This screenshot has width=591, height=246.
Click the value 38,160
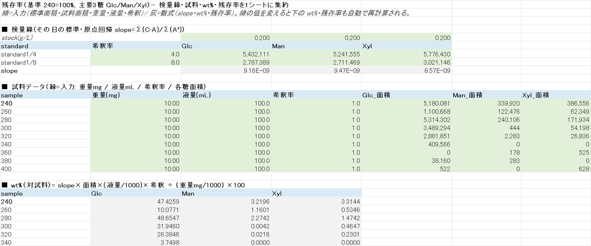point(407,161)
